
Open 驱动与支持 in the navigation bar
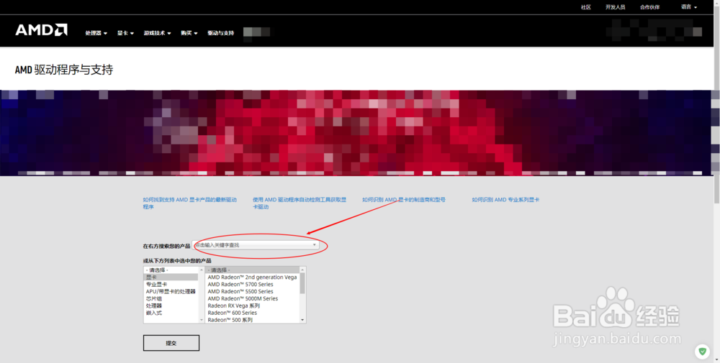(220, 33)
